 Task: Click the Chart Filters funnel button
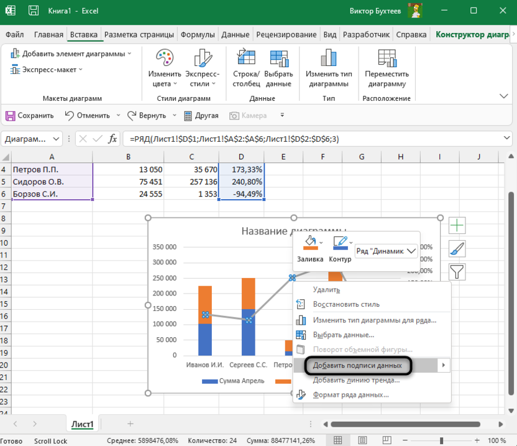coord(457,272)
